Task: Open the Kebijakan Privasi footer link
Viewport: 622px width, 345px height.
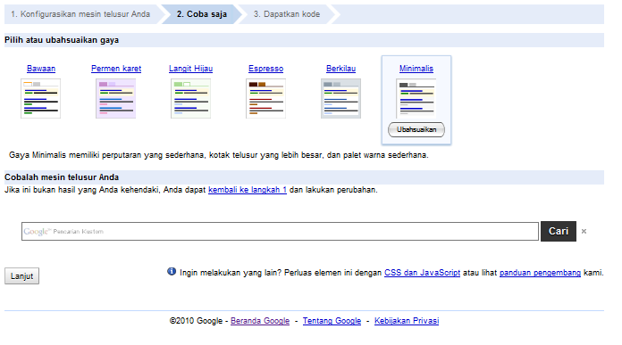Action: [x=407, y=321]
